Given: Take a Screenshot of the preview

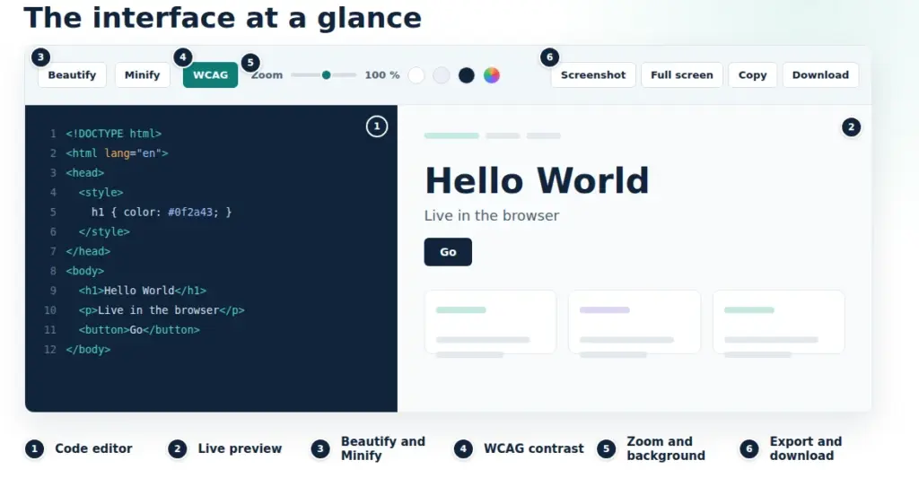Looking at the screenshot, I should click(593, 75).
